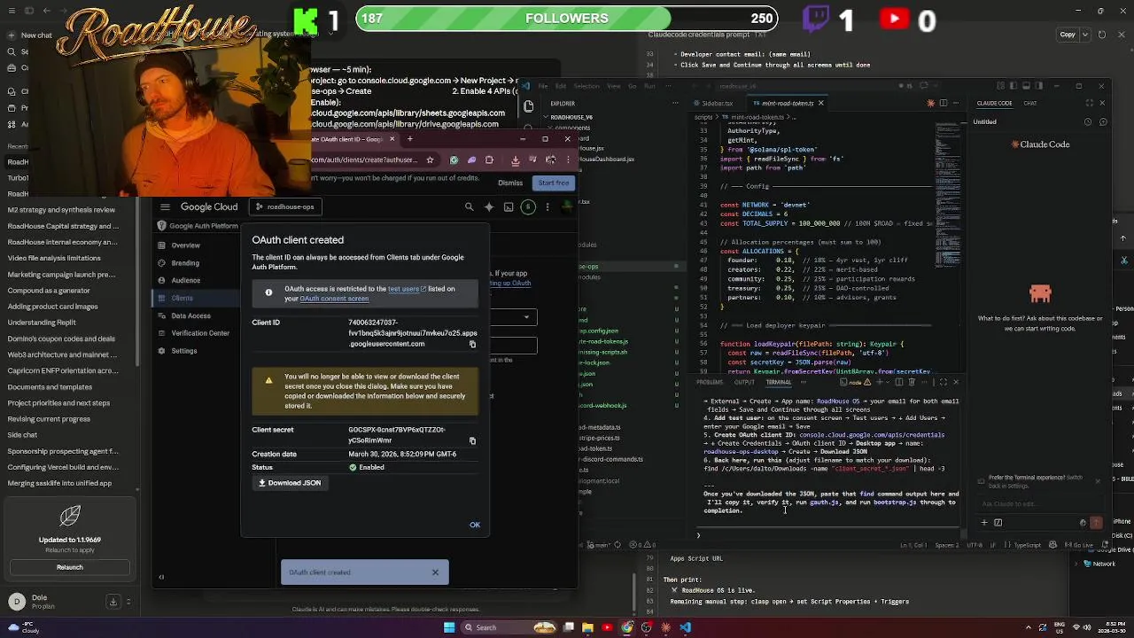Maximize the terminal panel size toggle
Screen dimensions: 1134x638
pos(944,382)
